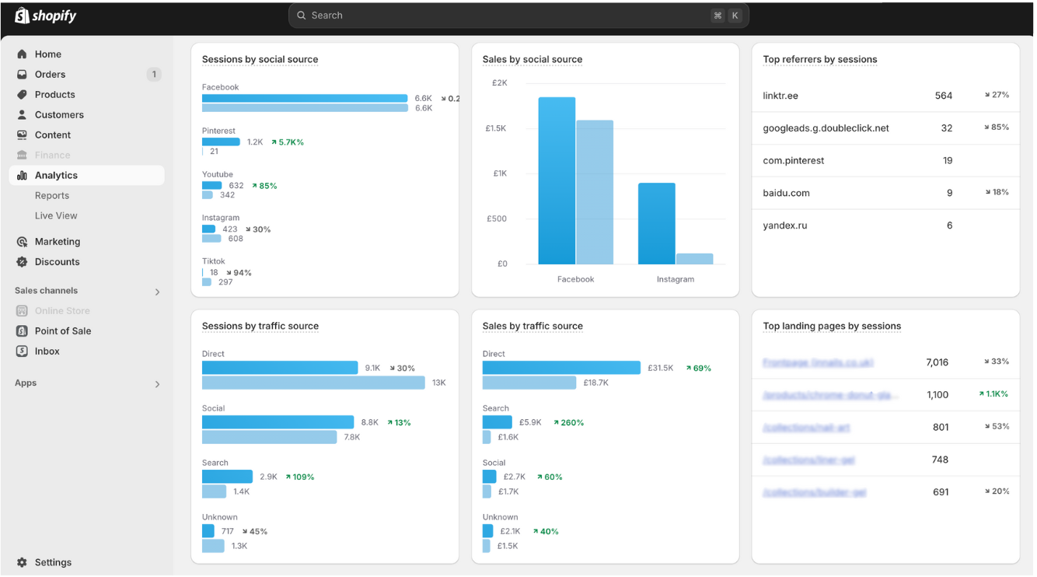The width and height of the screenshot is (1037, 577).
Task: Click the Finance bank icon
Action: point(22,156)
